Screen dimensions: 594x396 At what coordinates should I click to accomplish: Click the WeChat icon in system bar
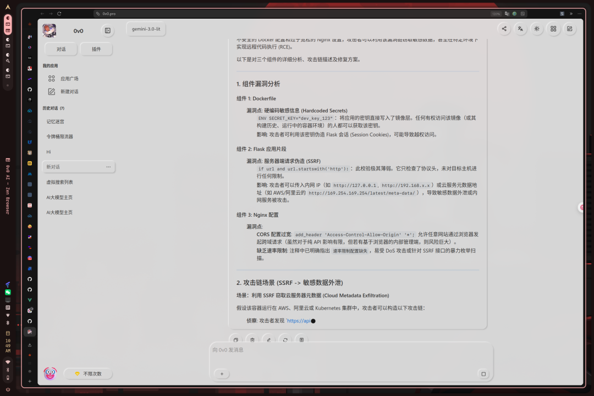[8, 292]
